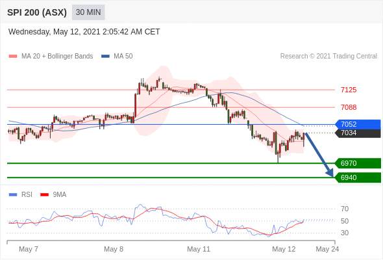The height and width of the screenshot is (260, 383).
Task: Click the MA 20 + Bollinger Bands label
Action: 57,57
